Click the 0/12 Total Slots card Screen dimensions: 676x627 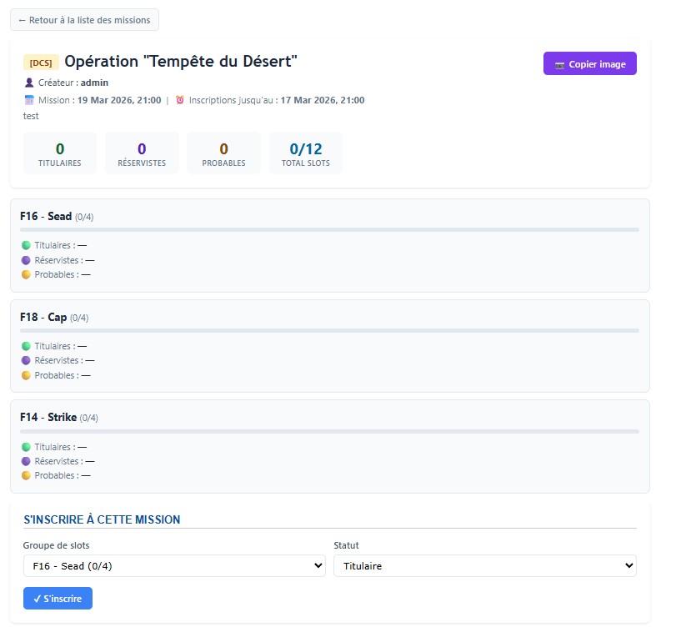(306, 153)
